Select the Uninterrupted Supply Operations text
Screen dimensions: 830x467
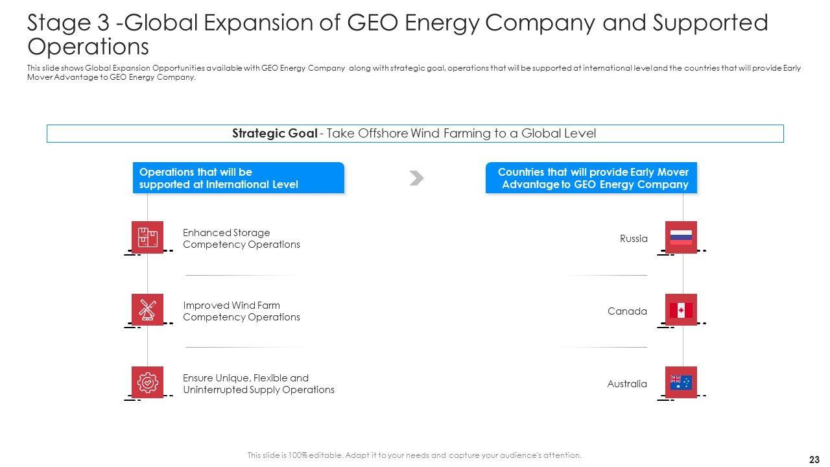258,384
